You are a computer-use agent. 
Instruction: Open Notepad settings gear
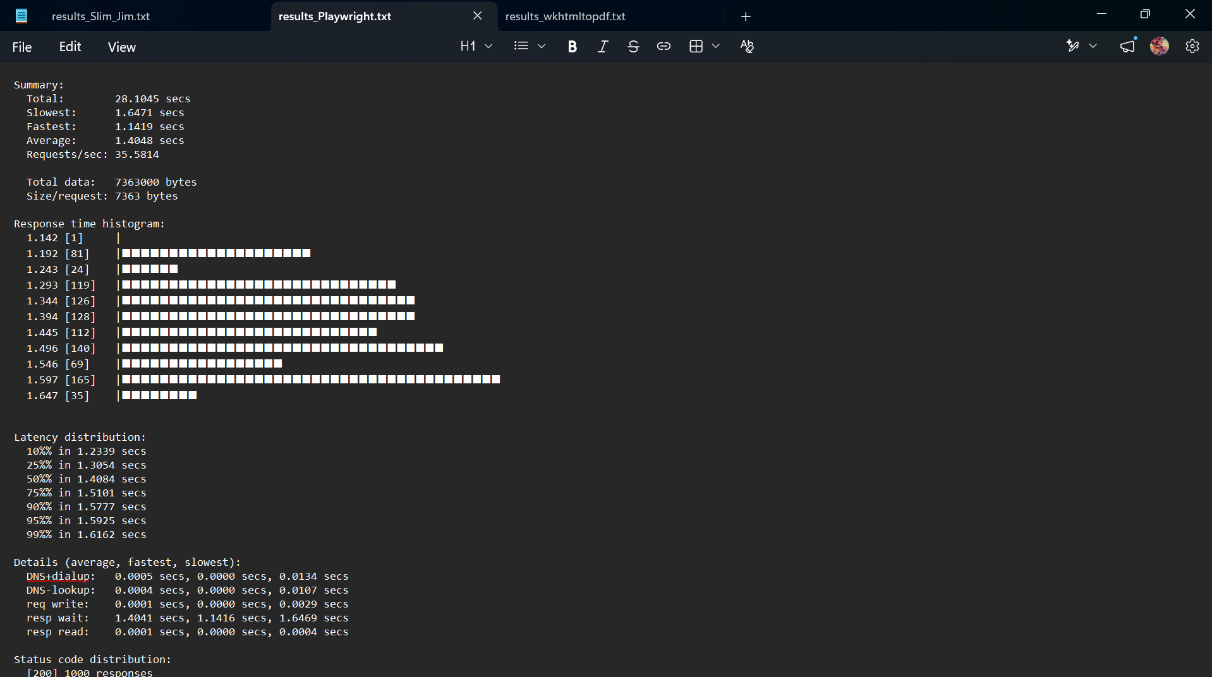[1192, 46]
